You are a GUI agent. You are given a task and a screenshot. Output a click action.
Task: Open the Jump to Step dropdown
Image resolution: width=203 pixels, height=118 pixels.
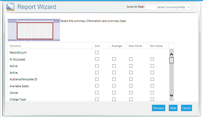[x=168, y=7]
